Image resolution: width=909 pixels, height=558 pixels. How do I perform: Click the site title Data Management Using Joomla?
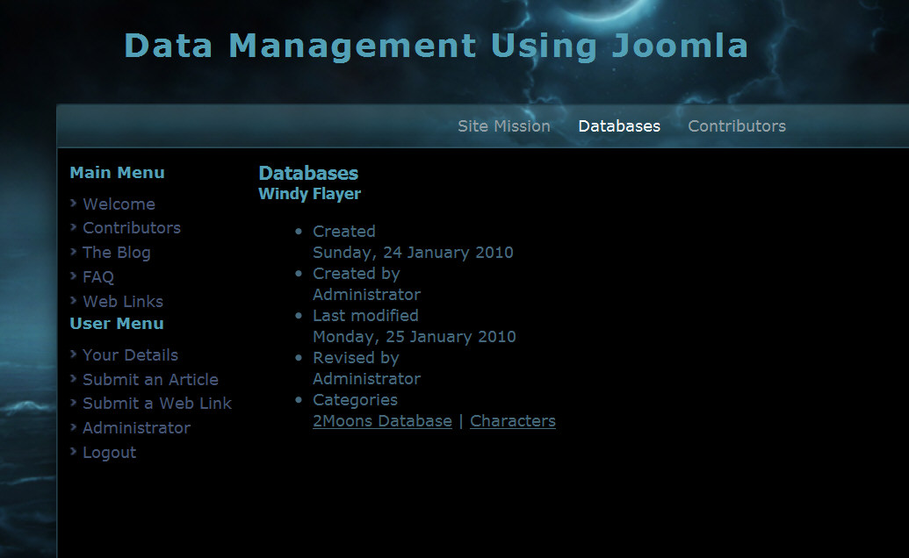click(x=436, y=46)
